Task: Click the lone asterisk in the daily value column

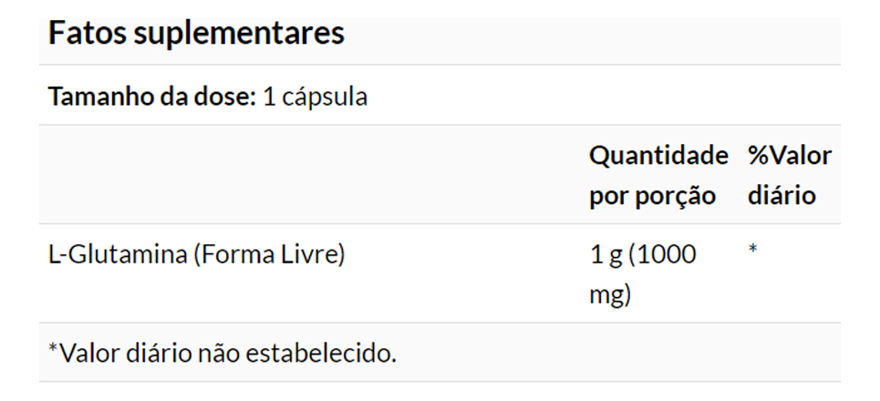Action: tap(753, 251)
